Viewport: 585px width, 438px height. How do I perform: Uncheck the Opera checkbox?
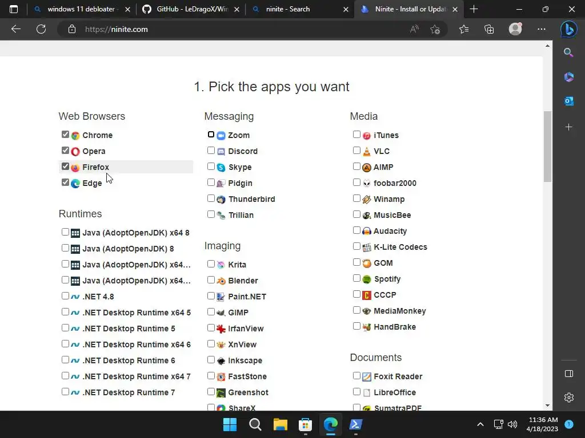[x=65, y=151]
